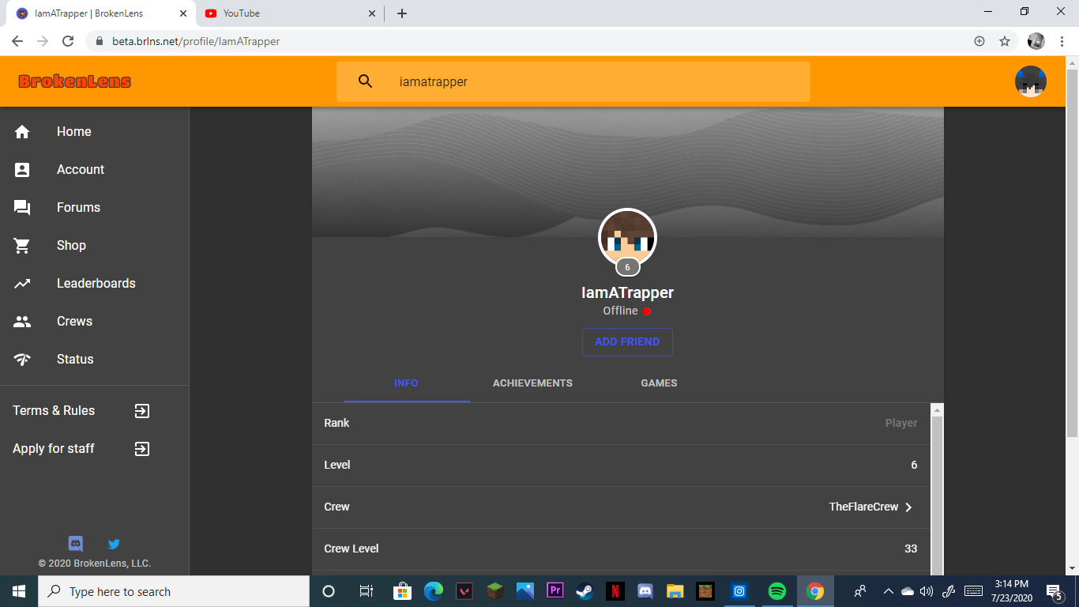Click the level 6 badge under avatar
1079x607 pixels.
(628, 267)
